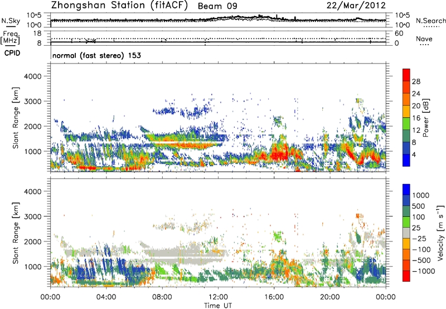
Task: Click the 'Zhongshan Station (fitACF)' title
Action: (119, 6)
